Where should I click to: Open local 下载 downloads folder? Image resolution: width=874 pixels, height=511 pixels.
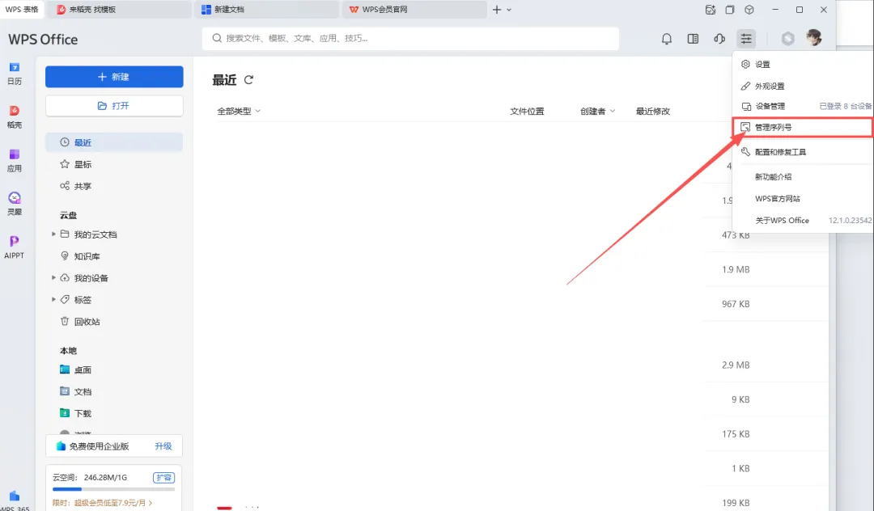coord(114,413)
